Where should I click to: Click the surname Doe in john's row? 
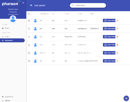click(66, 20)
